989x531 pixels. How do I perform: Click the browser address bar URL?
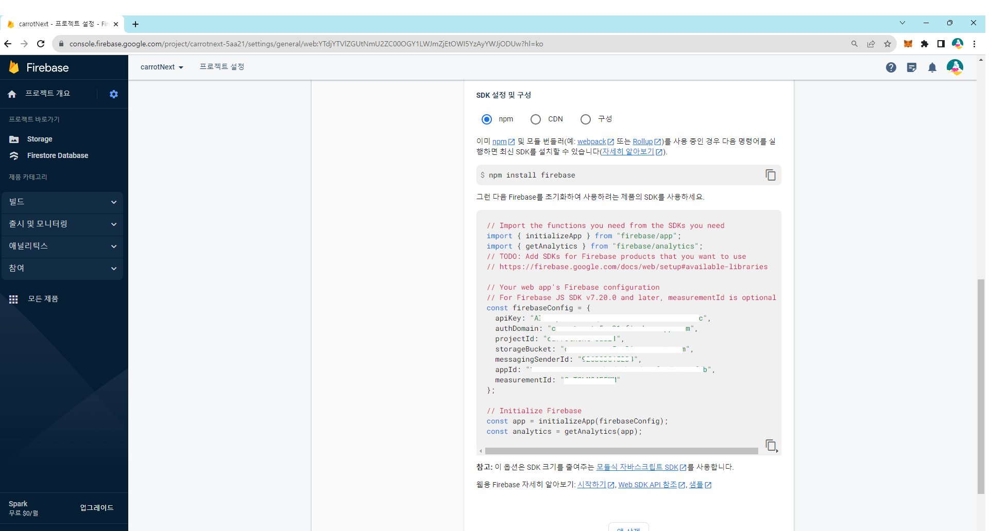point(306,44)
